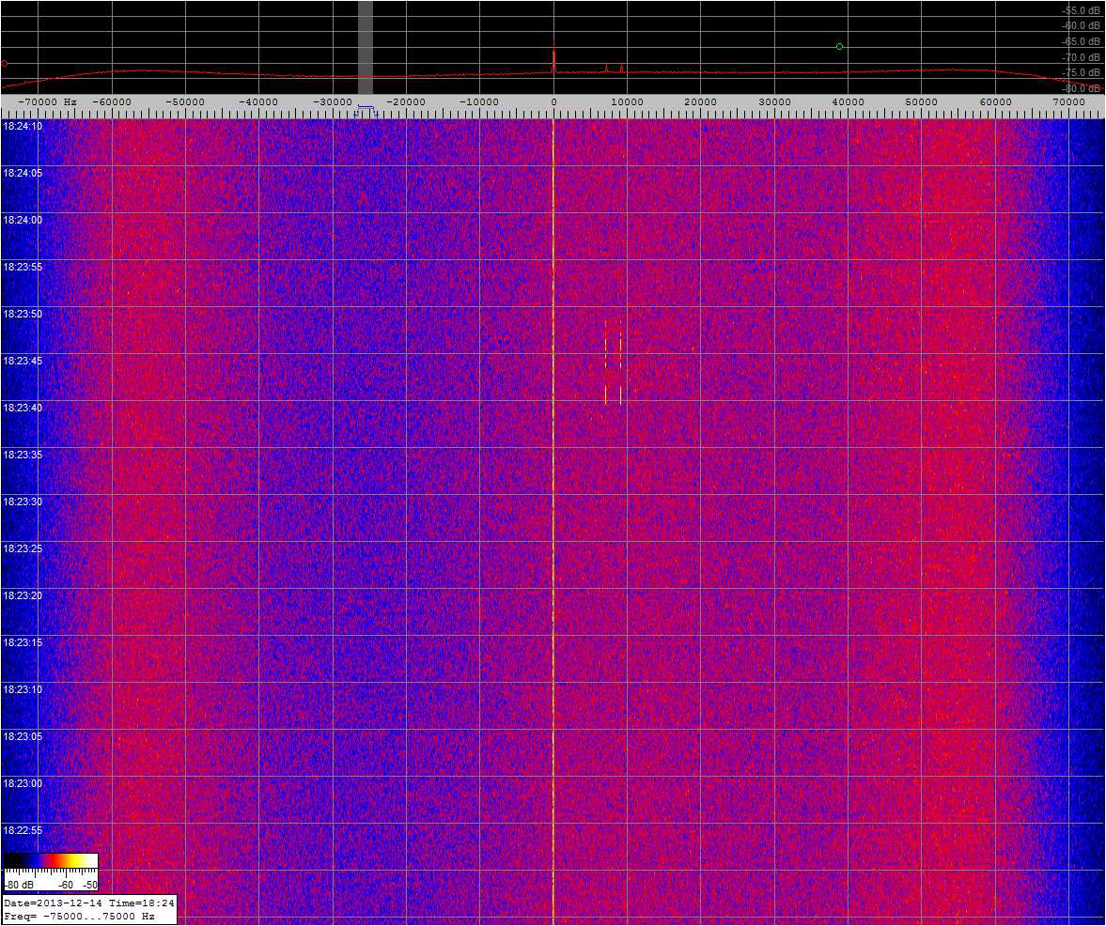This screenshot has width=1106, height=926.
Task: Click the gray vertical band in spectrum graph
Action: tap(366, 45)
